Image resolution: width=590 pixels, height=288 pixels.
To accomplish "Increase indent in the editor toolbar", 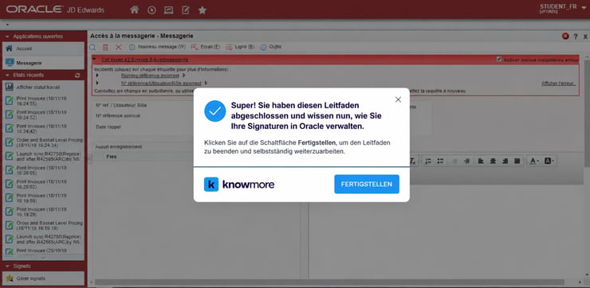I will point(466,161).
